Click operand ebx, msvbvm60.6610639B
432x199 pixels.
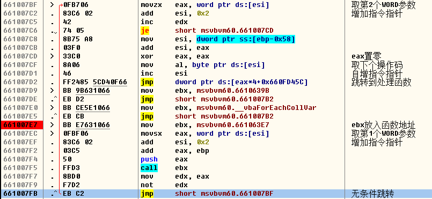[x=222, y=91]
